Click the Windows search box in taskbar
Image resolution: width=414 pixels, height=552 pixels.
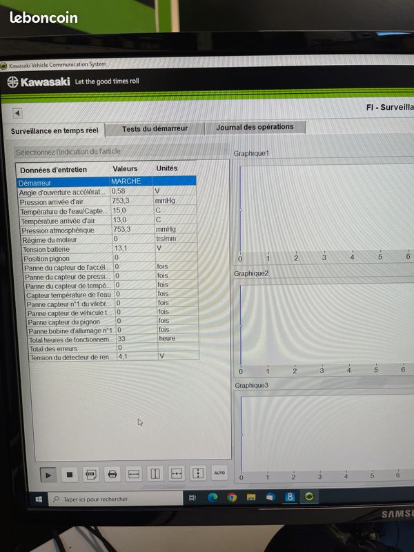pos(103,499)
